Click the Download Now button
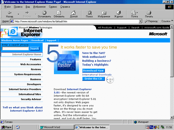 93,70
